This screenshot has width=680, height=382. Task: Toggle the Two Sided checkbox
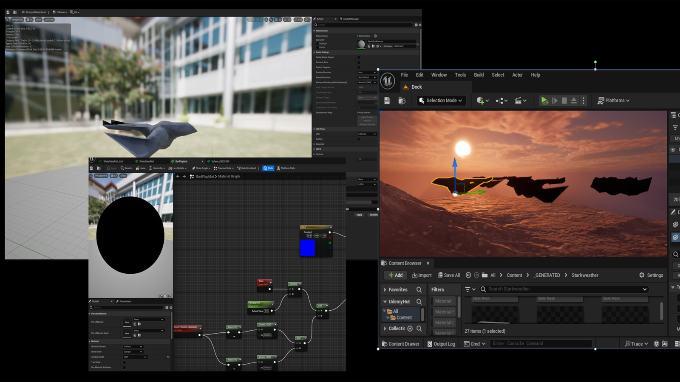pyautogui.click(x=124, y=362)
